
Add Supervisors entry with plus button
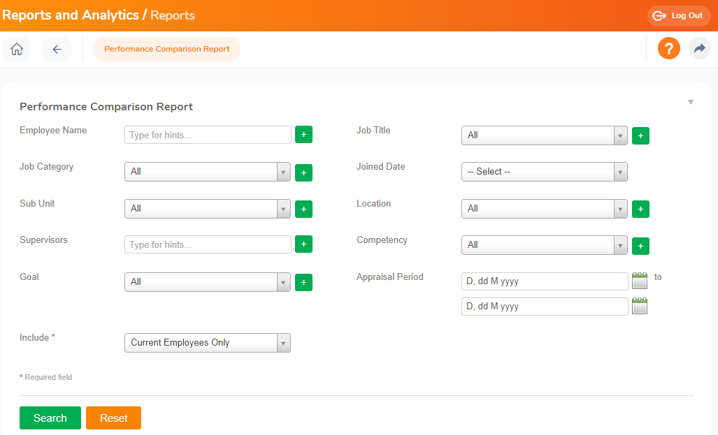(303, 244)
